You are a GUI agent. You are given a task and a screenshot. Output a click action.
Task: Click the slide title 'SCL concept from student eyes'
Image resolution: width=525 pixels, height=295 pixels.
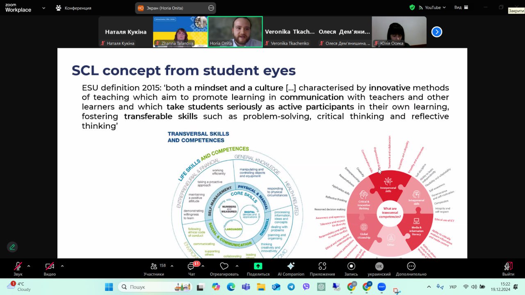click(x=184, y=70)
